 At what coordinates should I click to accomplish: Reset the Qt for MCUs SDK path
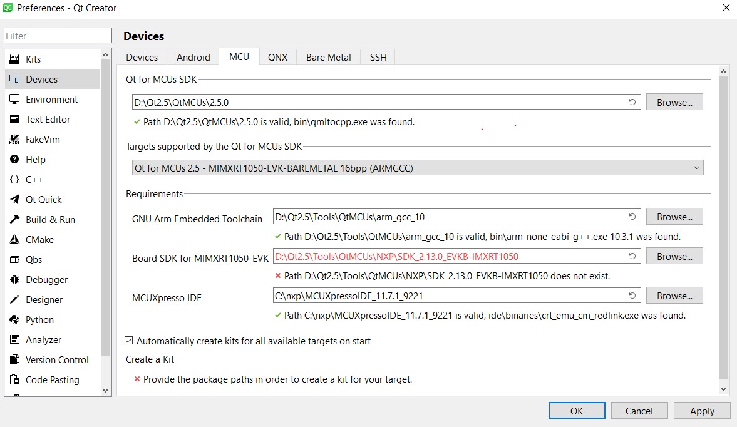pyautogui.click(x=632, y=102)
